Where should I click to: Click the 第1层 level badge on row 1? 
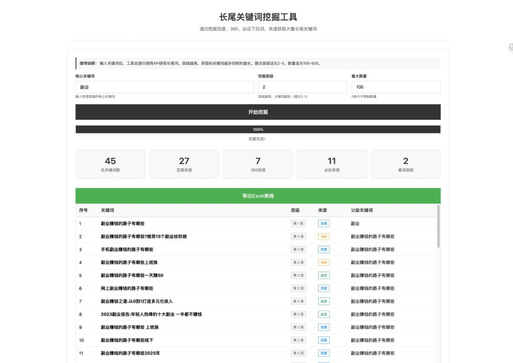298,223
